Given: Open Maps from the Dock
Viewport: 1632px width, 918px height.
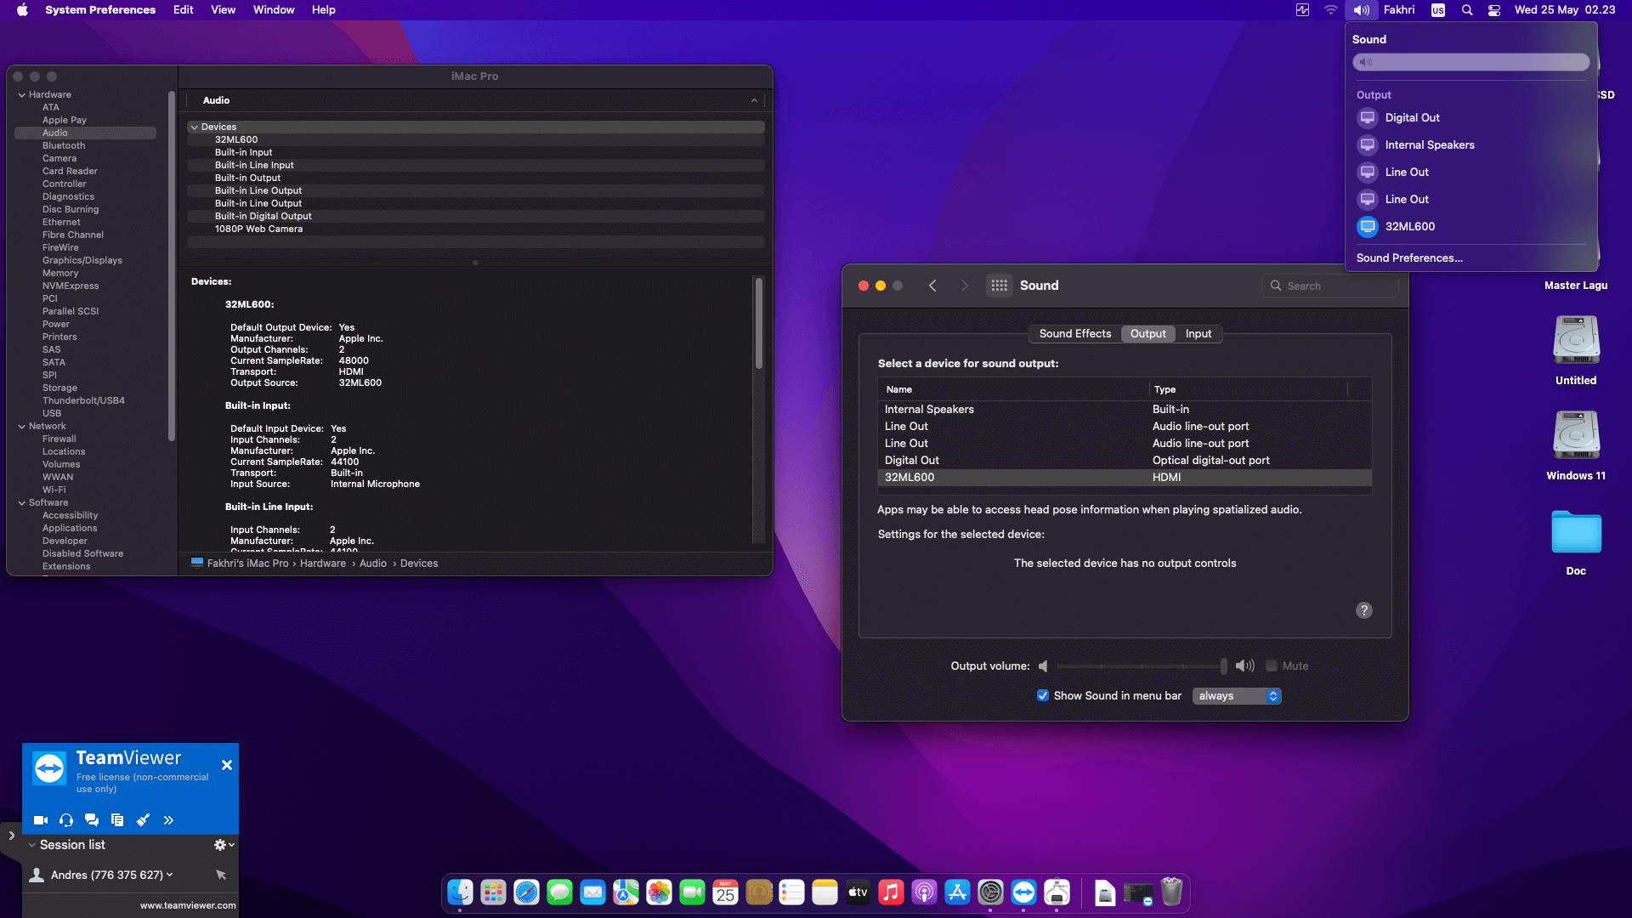Looking at the screenshot, I should point(626,892).
